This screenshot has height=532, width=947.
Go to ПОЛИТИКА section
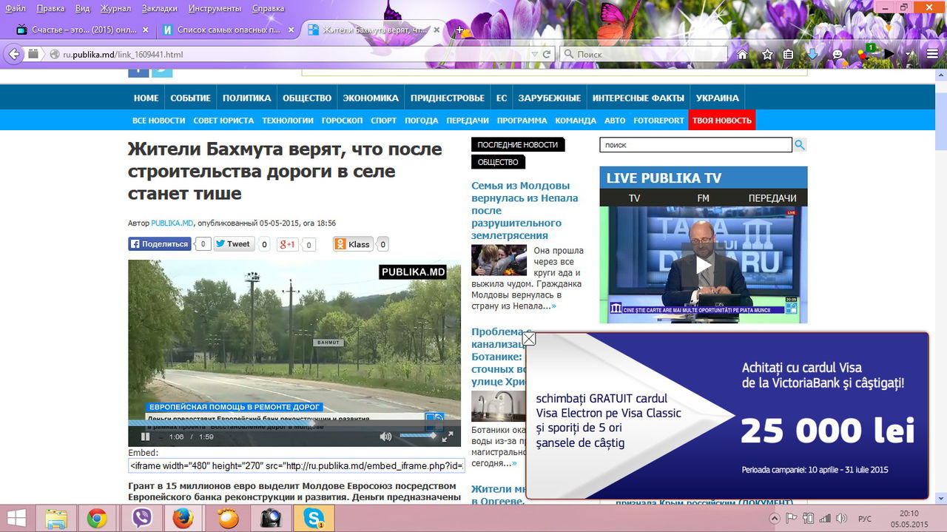pyautogui.click(x=246, y=98)
